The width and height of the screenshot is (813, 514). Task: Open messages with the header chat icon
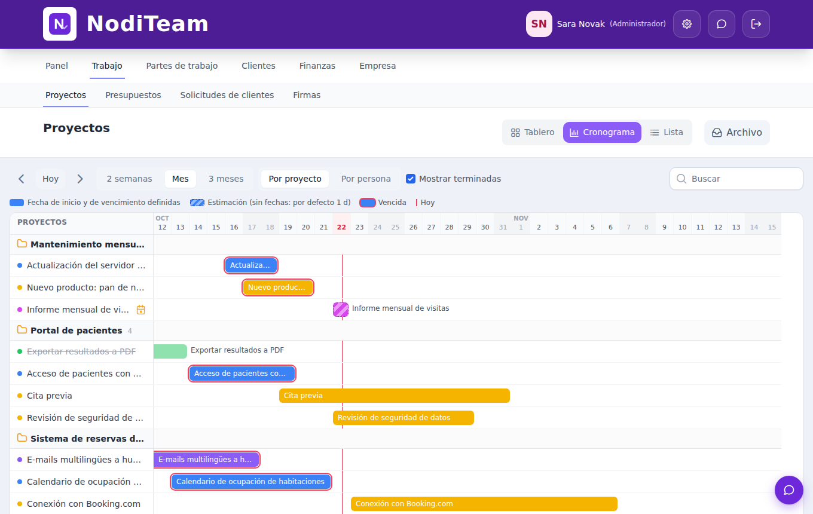point(722,24)
